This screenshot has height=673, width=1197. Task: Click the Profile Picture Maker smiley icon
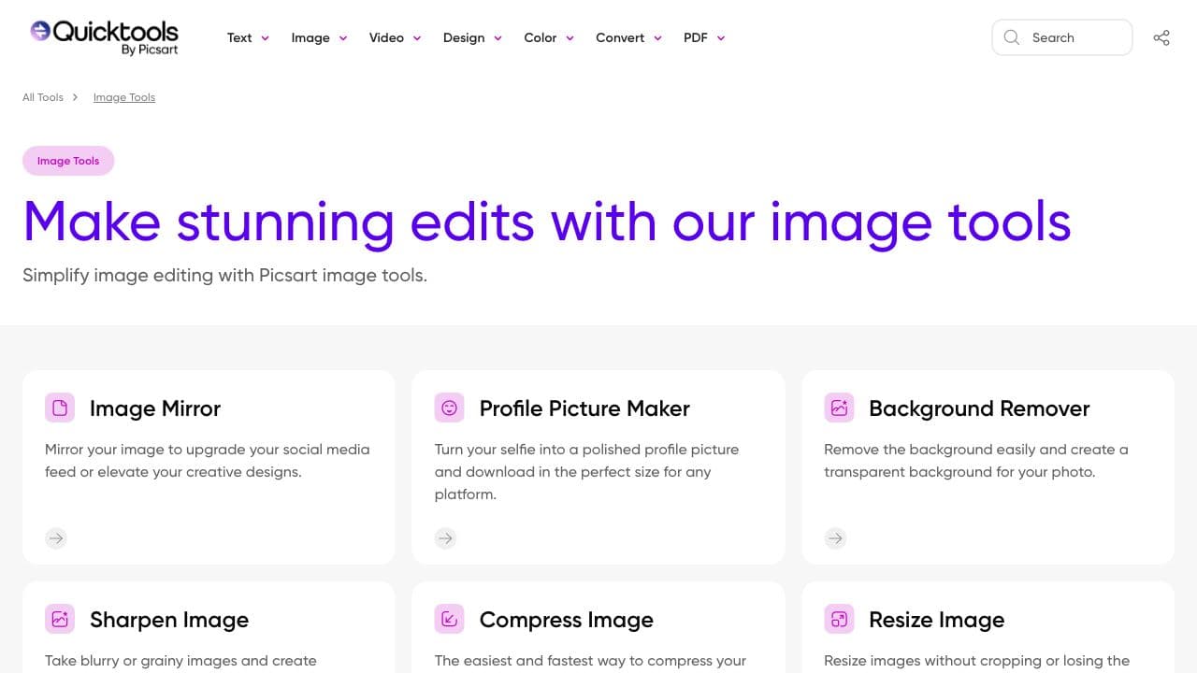click(x=449, y=408)
